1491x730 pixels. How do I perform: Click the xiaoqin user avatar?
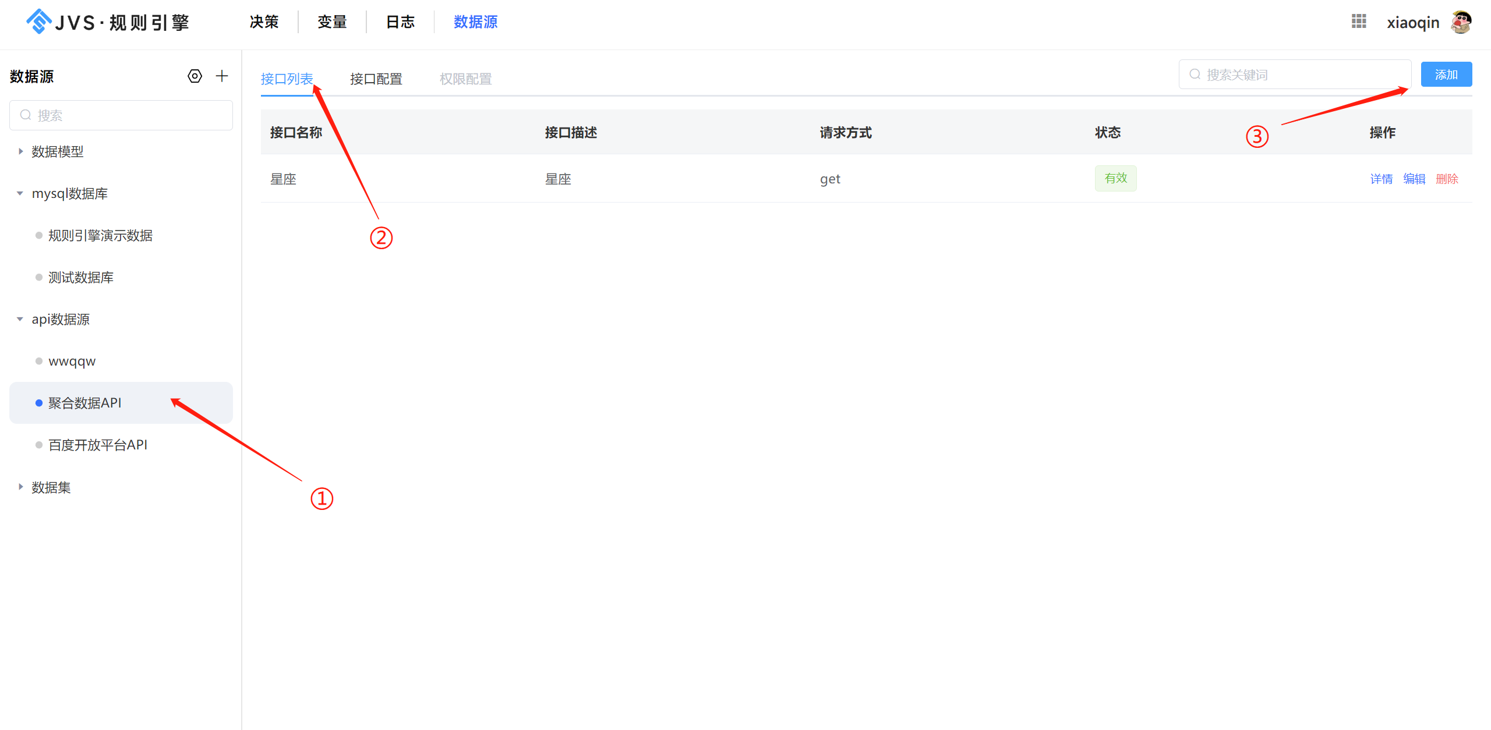(x=1462, y=22)
